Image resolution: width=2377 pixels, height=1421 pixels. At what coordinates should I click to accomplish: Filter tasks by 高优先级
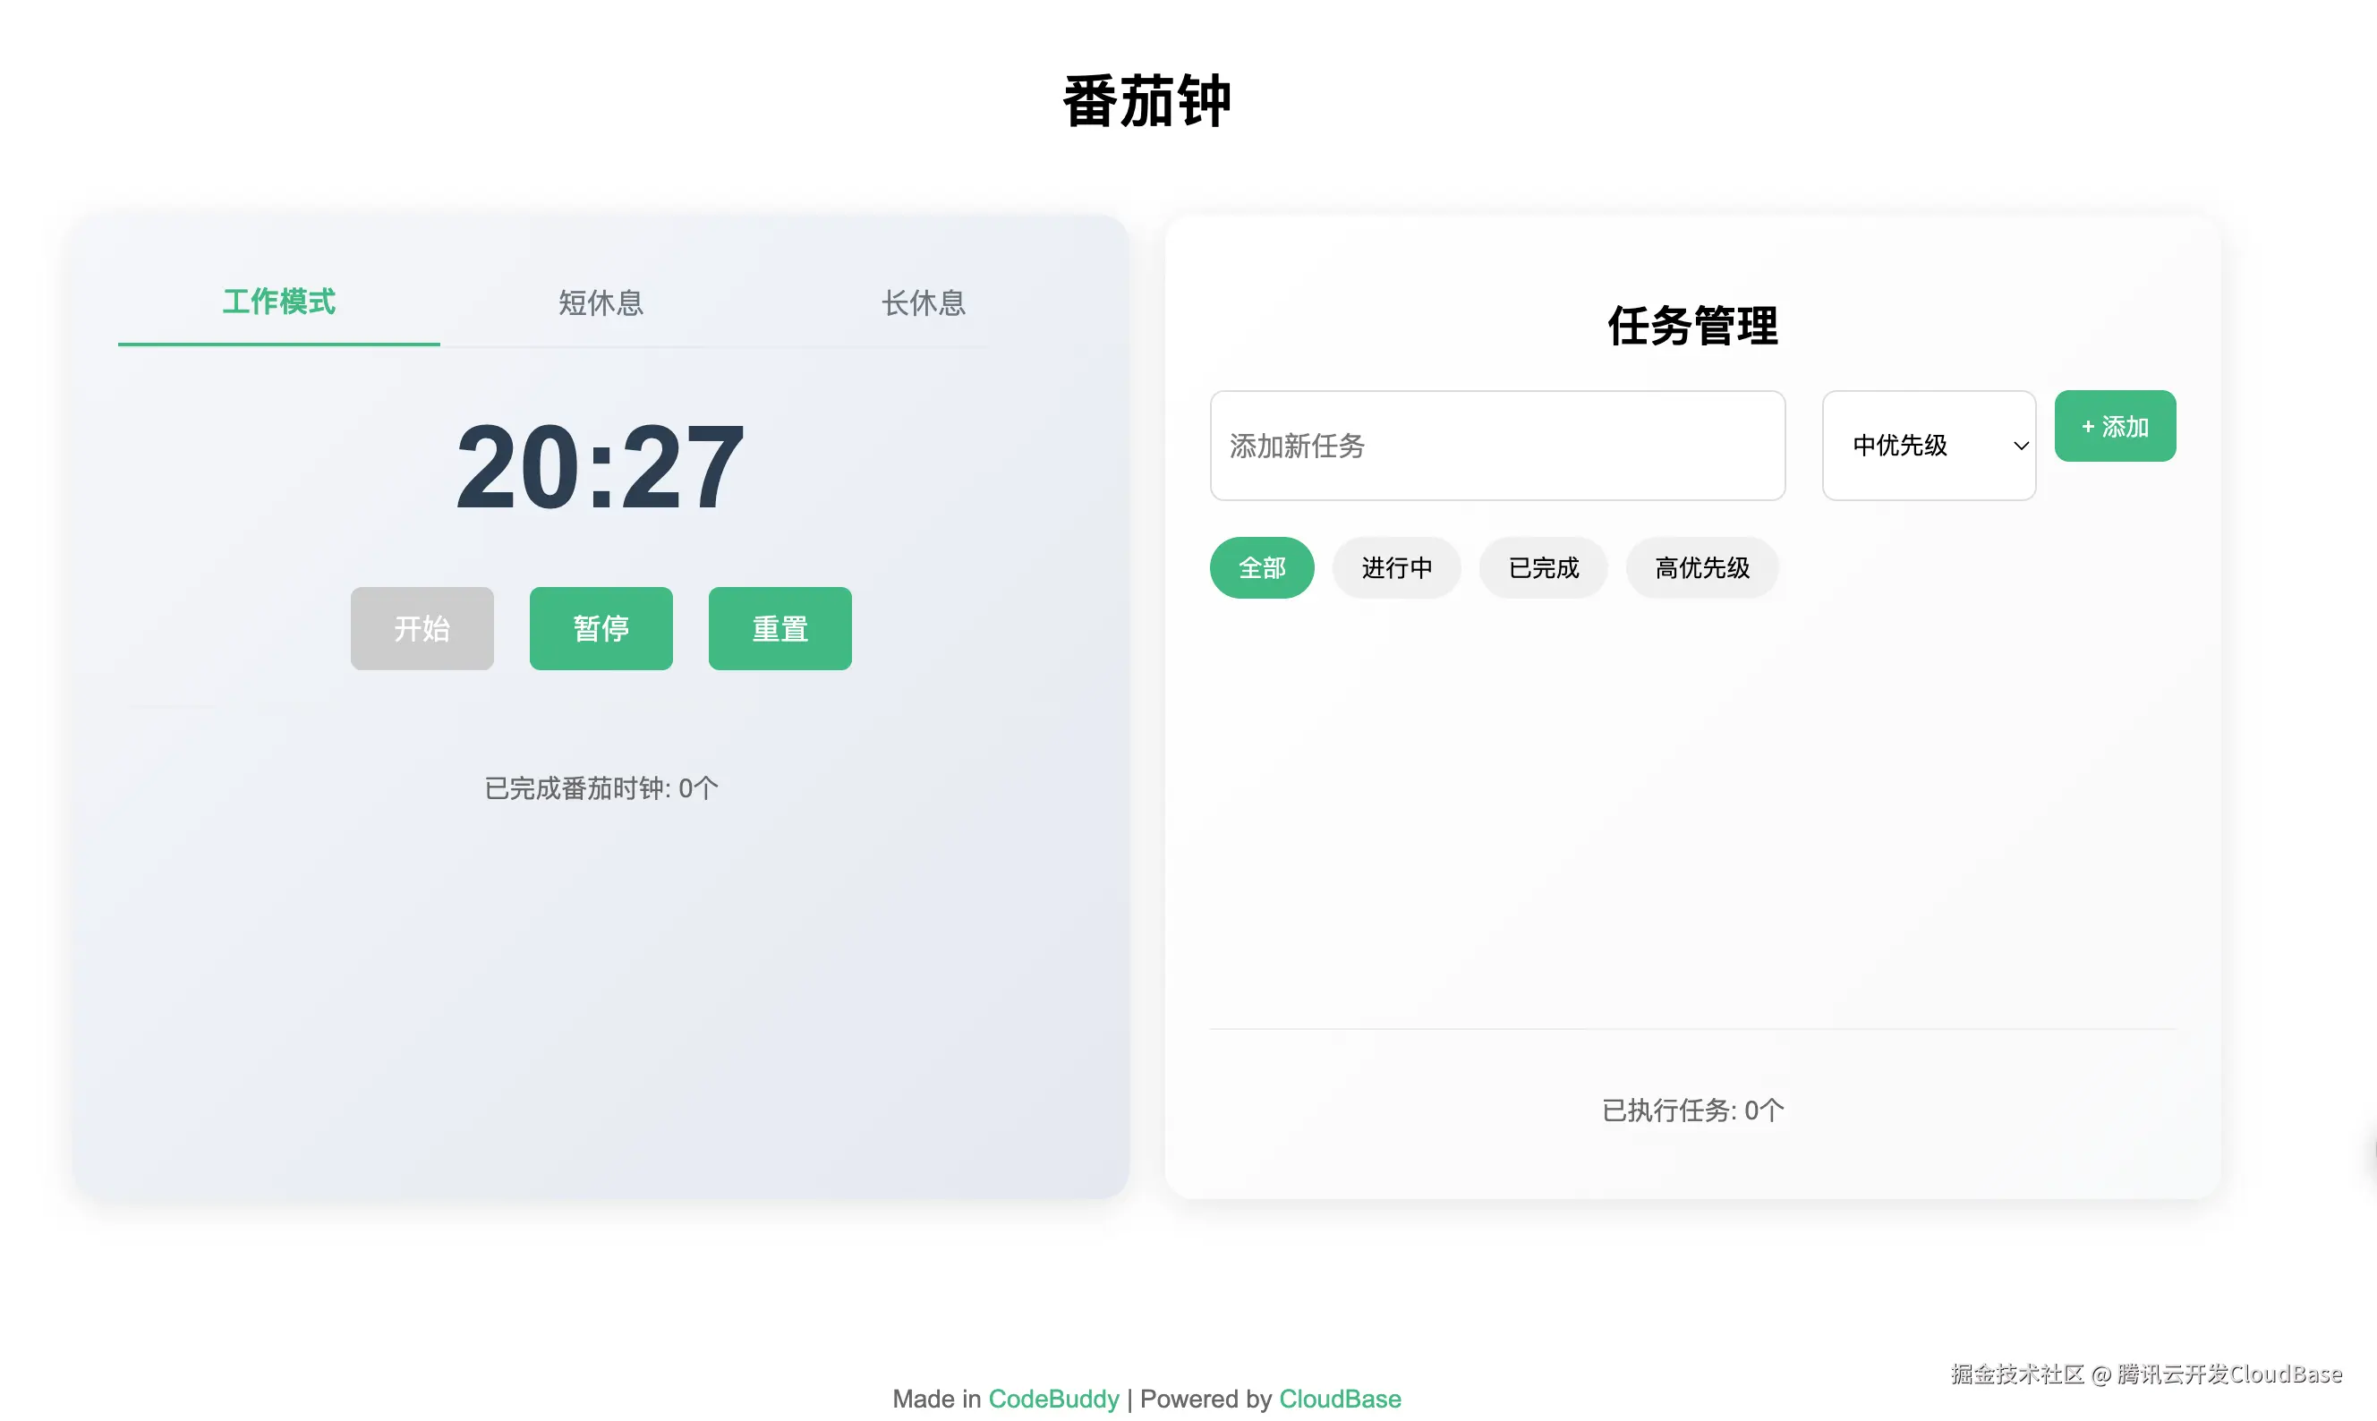1702,568
